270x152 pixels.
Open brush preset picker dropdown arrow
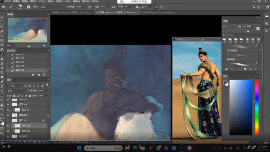(24, 7)
